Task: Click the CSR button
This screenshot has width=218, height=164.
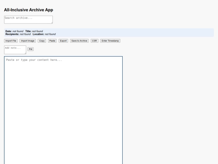Action: tap(94, 41)
